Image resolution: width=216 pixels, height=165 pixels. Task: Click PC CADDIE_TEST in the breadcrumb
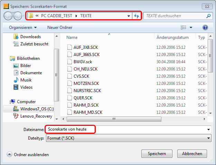(x=57, y=16)
